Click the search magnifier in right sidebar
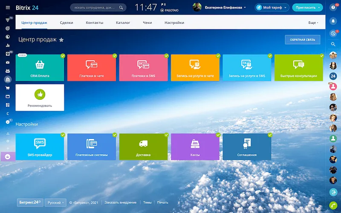The image size is (341, 213). [x=333, y=44]
